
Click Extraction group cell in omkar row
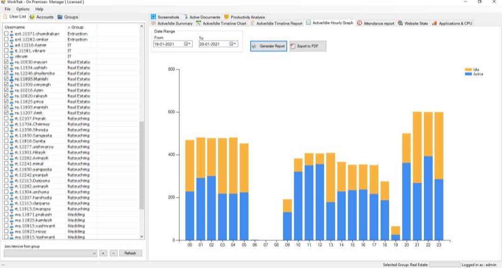point(77,39)
